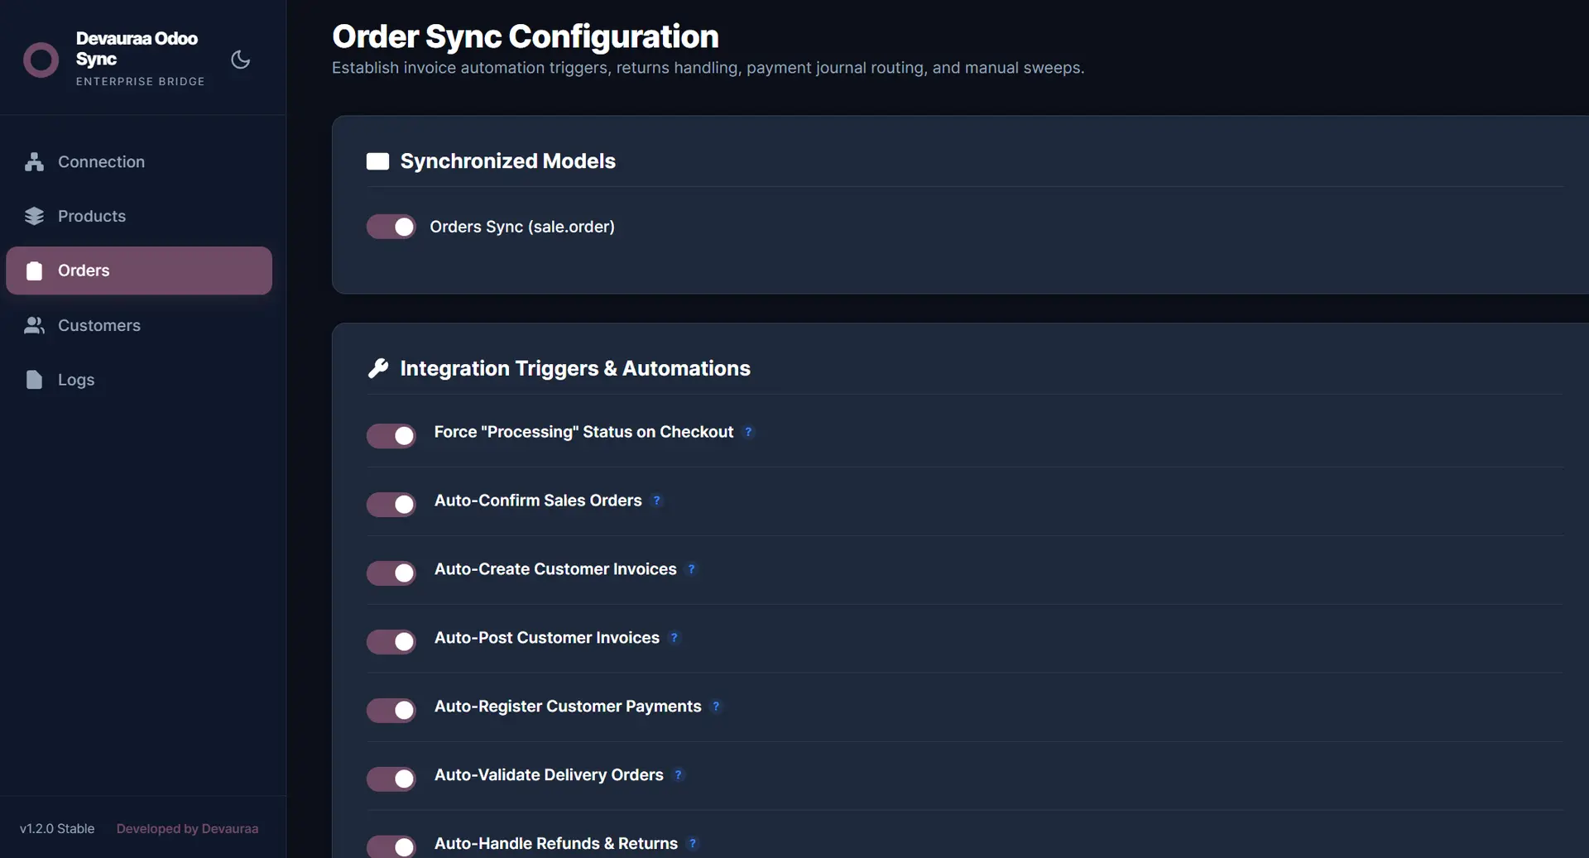Disable Orders Sync (sale.order) toggle

[391, 227]
